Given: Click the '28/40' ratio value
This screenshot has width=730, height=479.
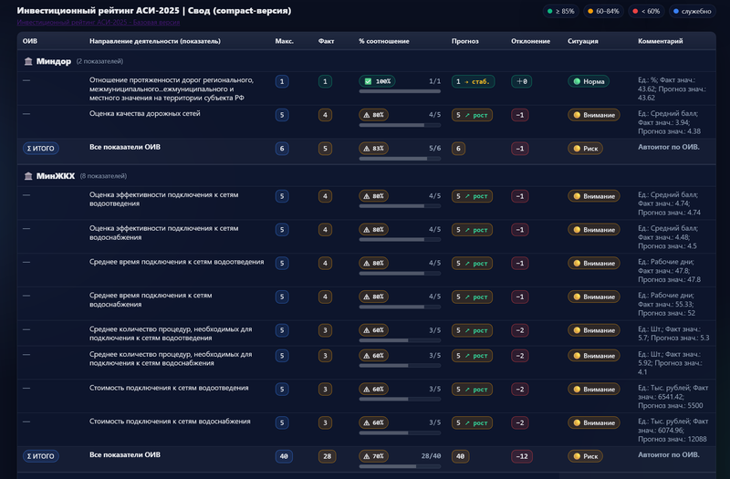Looking at the screenshot, I should (431, 456).
